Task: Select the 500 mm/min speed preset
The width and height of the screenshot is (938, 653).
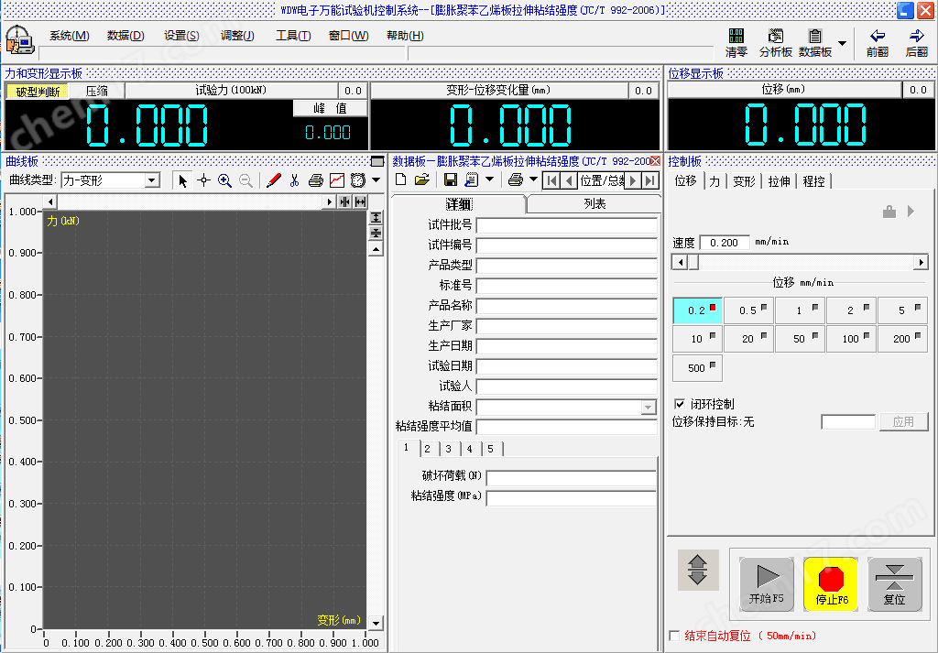Action: (697, 368)
